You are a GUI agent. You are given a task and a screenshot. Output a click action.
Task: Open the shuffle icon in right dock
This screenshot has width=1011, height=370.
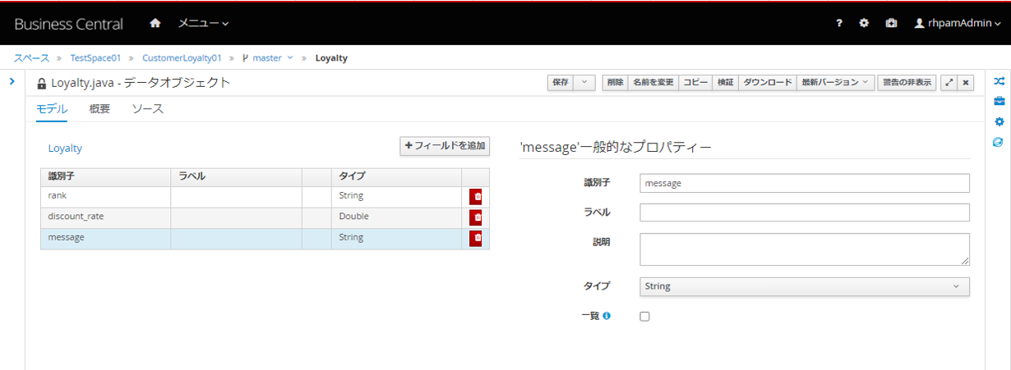pyautogui.click(x=999, y=81)
